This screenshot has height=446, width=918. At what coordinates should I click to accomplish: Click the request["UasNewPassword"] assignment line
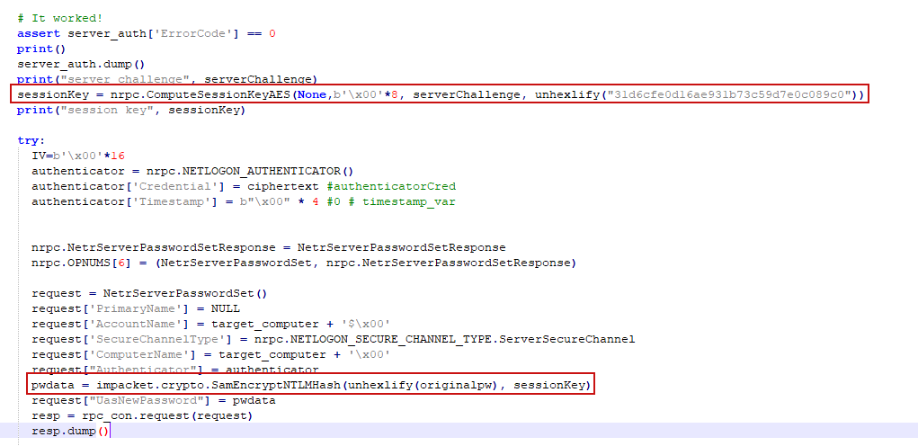pos(153,400)
